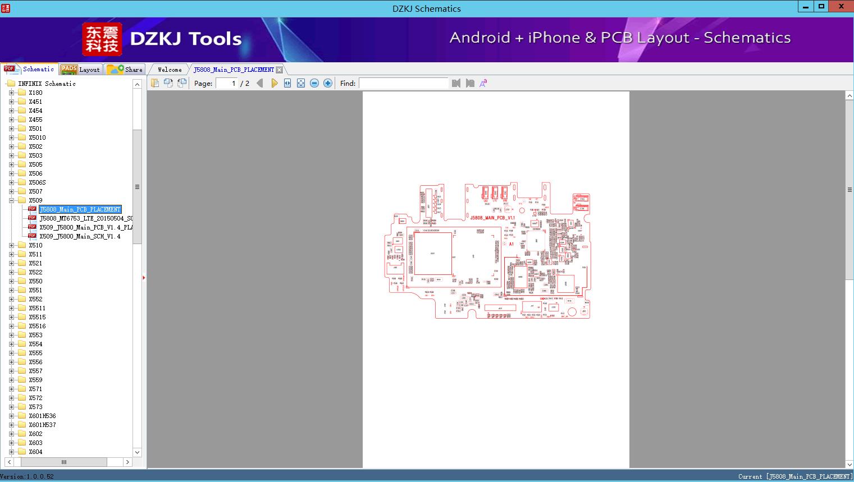The image size is (854, 482).
Task: Collapse the X509 folder
Action: (x=11, y=200)
